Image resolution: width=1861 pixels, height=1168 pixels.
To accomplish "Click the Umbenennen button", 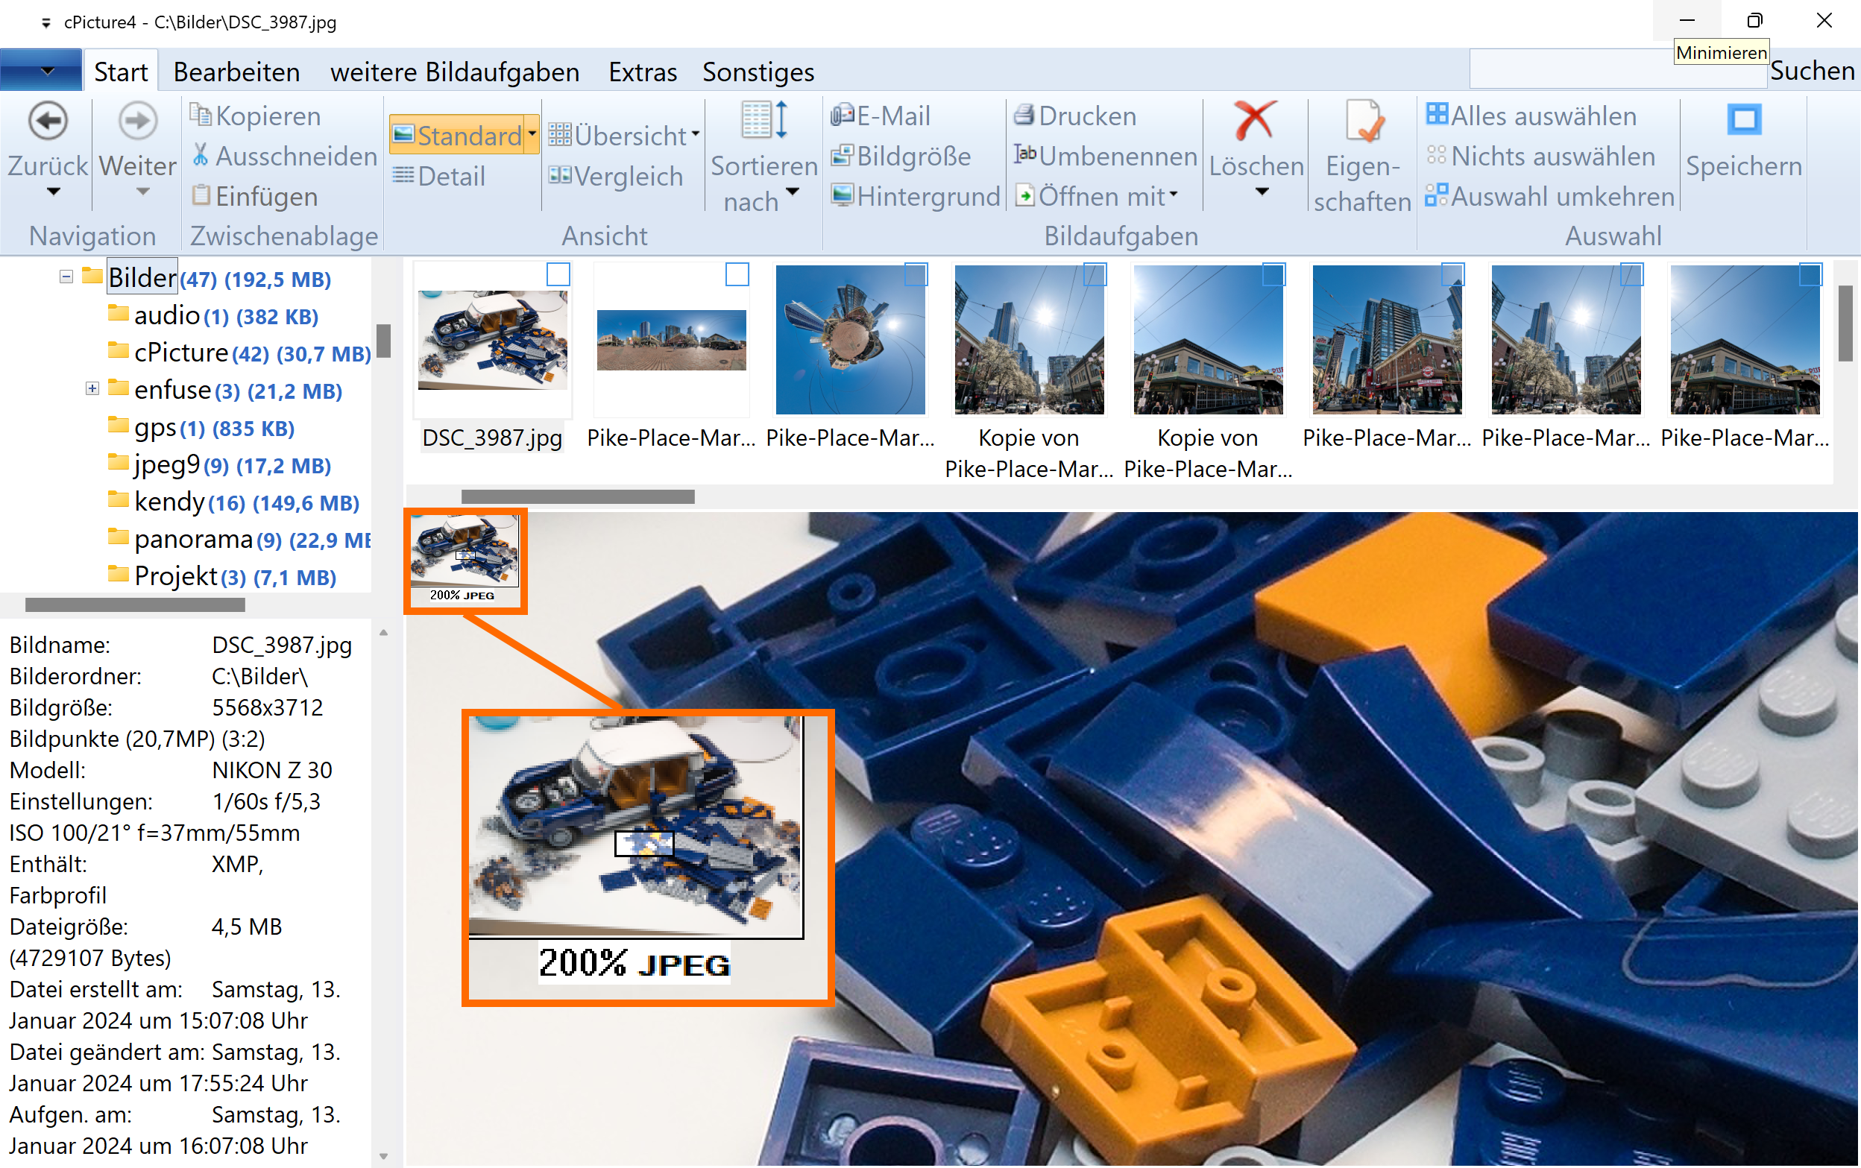I will (1106, 156).
